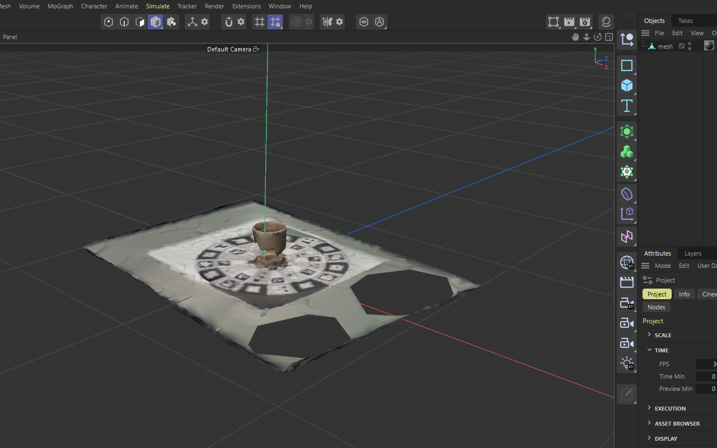Toggle the mesh render visibility dot
Screen dimensions: 717x448
(690, 48)
